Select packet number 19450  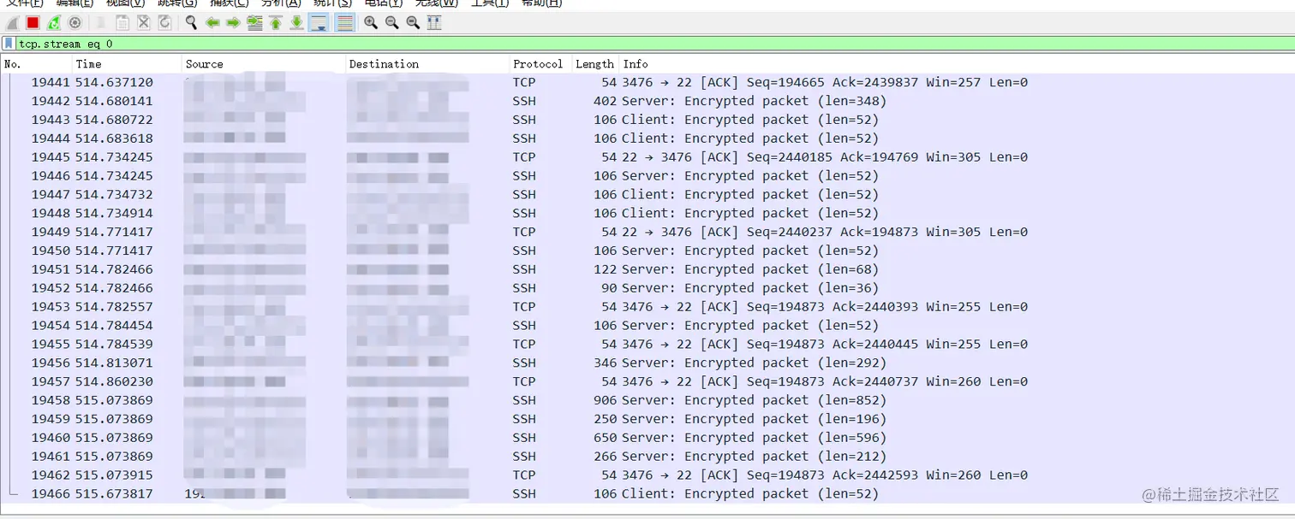coord(647,251)
